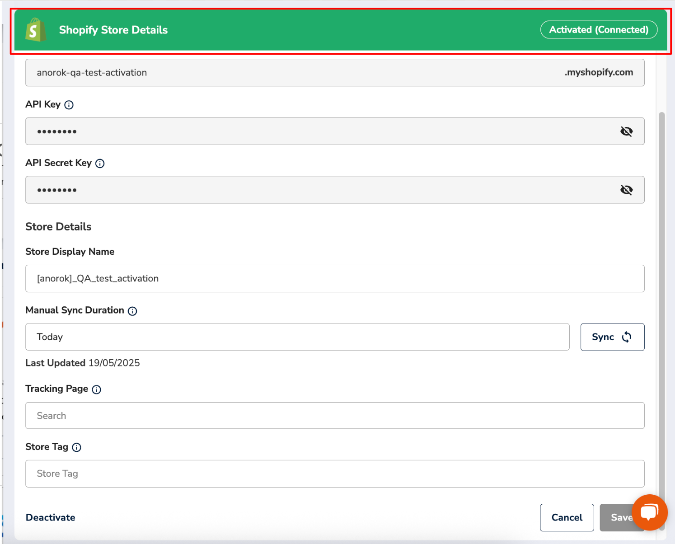Click the Manual Sync Duration info icon

pyautogui.click(x=132, y=311)
